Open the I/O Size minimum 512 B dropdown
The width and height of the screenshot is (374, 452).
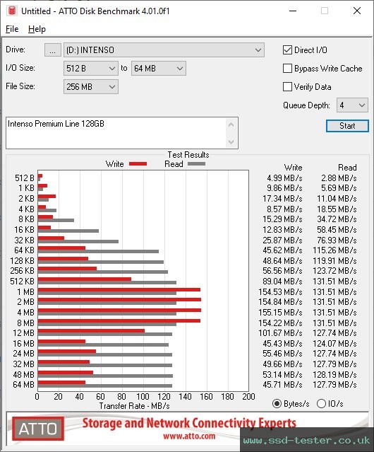click(91, 69)
